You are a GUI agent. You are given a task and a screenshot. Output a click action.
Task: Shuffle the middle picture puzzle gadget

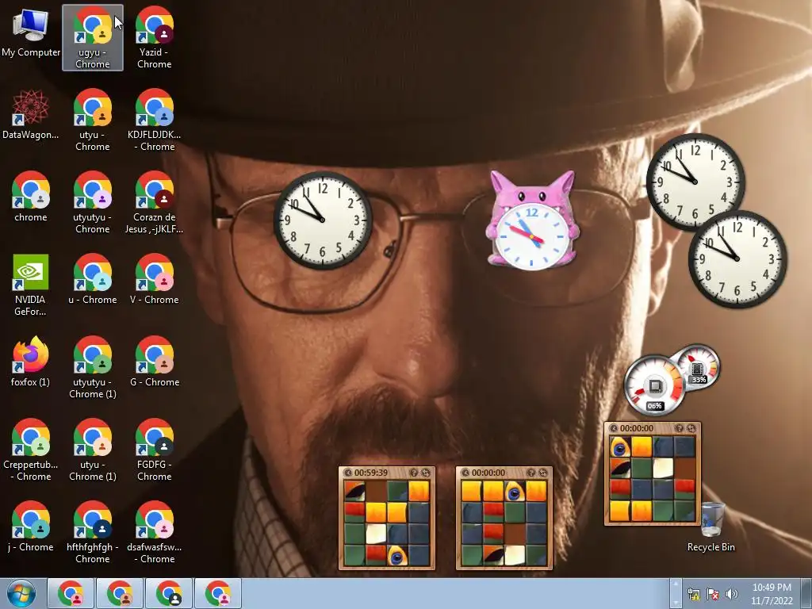[x=542, y=473]
